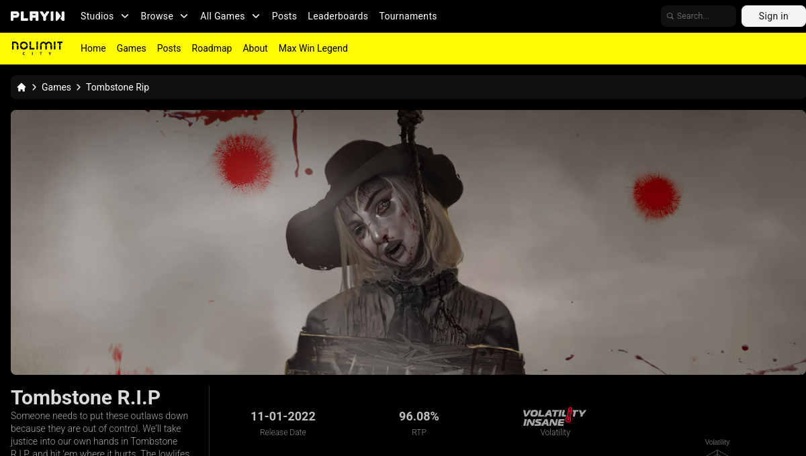Open the Tournaments page
The height and width of the screenshot is (456, 806).
click(x=408, y=16)
